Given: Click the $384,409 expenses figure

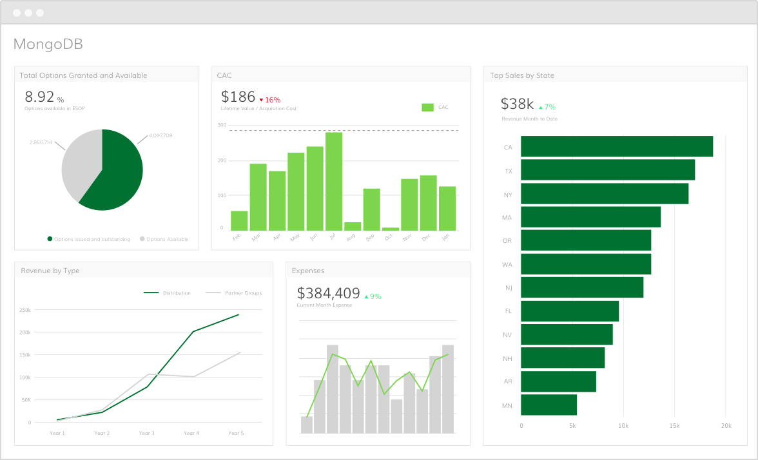Looking at the screenshot, I should (x=328, y=294).
